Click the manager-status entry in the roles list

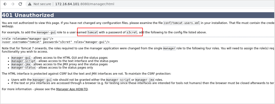(23, 68)
